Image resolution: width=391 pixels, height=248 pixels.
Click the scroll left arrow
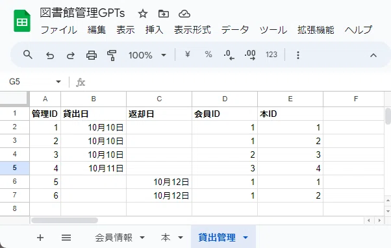368,220
